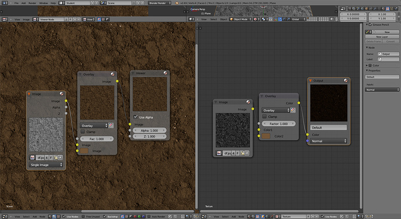Open image file icon on compositor Image node

(55, 157)
